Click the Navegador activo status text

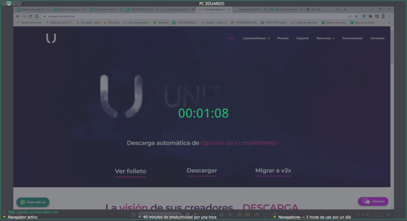coord(23,217)
